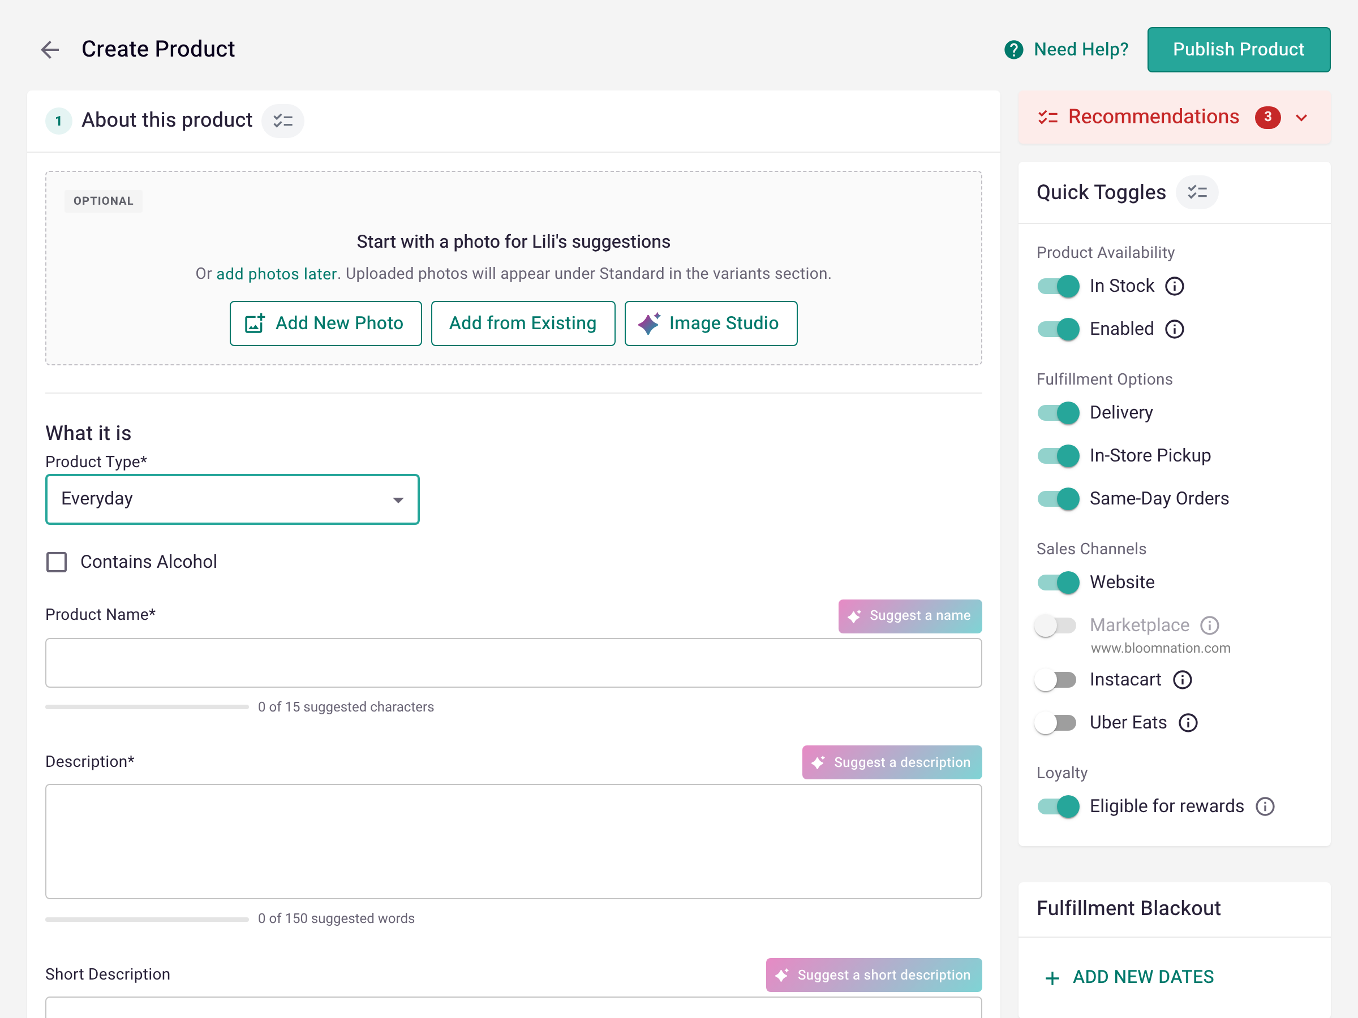
Task: Toggle the Website sales channel switch
Action: 1059,583
